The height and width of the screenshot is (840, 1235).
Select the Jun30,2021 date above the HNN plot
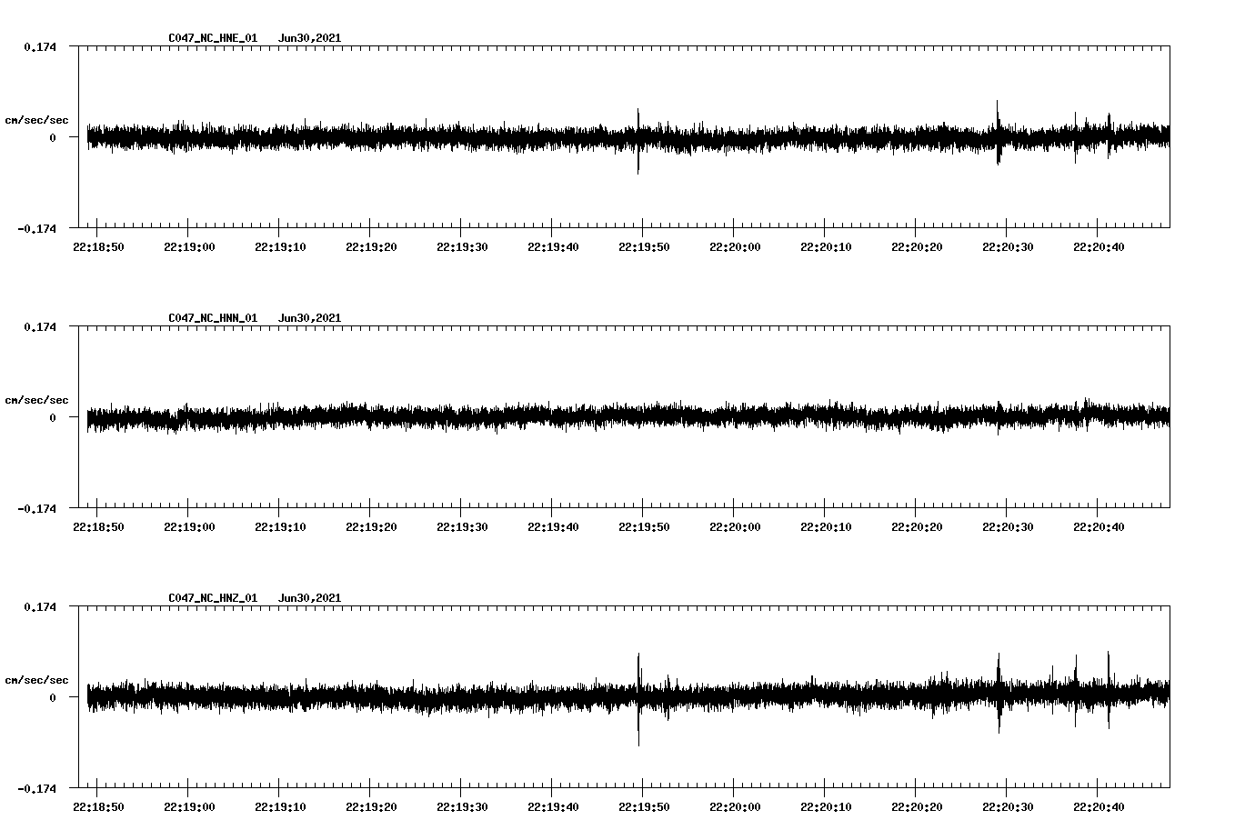tap(309, 318)
